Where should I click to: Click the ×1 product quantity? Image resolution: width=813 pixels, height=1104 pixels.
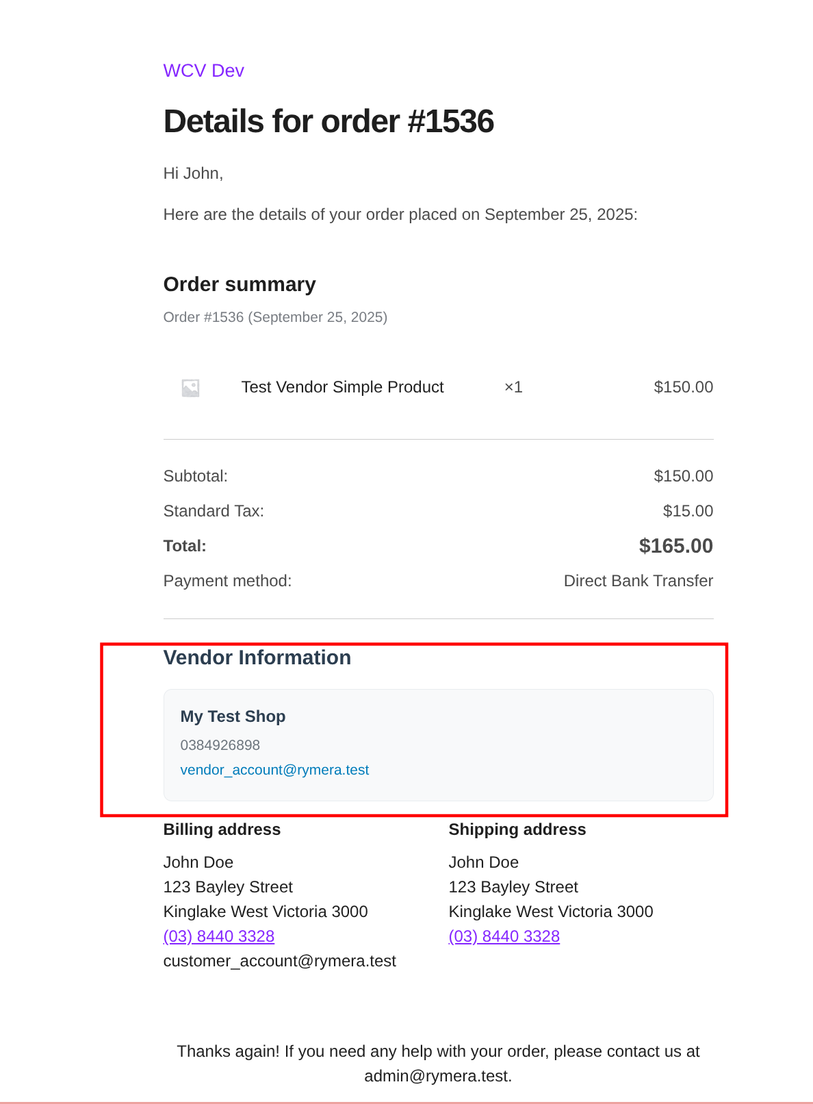[513, 387]
